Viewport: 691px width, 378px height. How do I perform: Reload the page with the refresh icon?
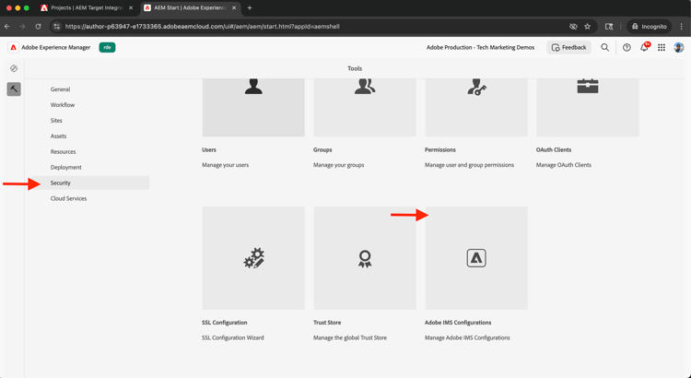tap(38, 27)
